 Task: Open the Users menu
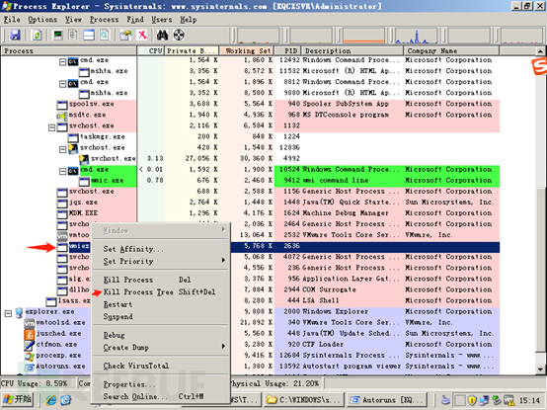pos(162,20)
